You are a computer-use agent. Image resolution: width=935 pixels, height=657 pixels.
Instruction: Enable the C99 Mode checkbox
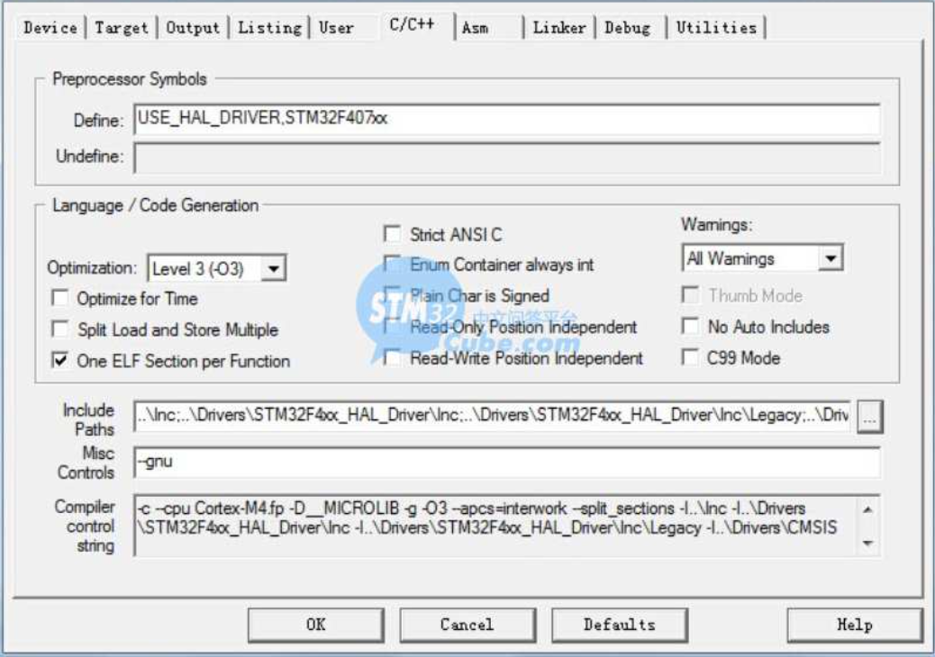(x=691, y=358)
